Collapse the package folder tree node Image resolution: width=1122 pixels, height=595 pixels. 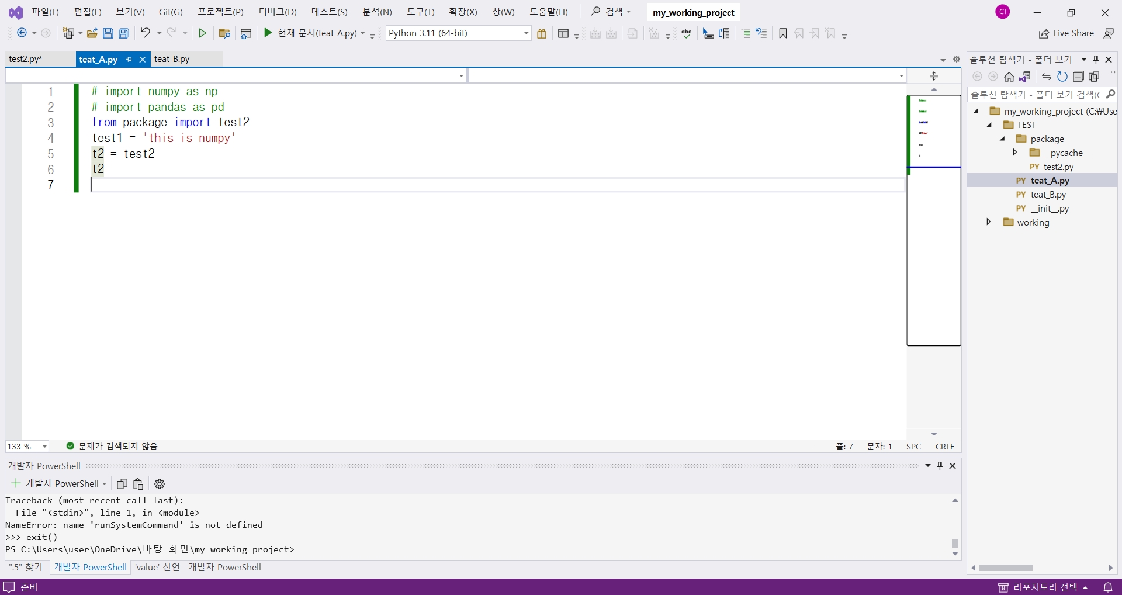[x=1002, y=139]
